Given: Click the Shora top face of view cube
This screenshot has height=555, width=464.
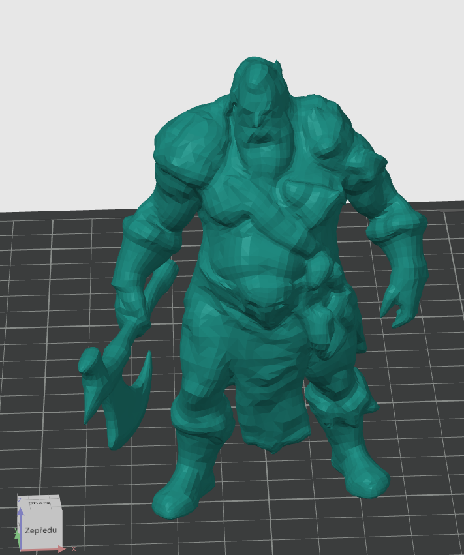Looking at the screenshot, I should pos(40,503).
